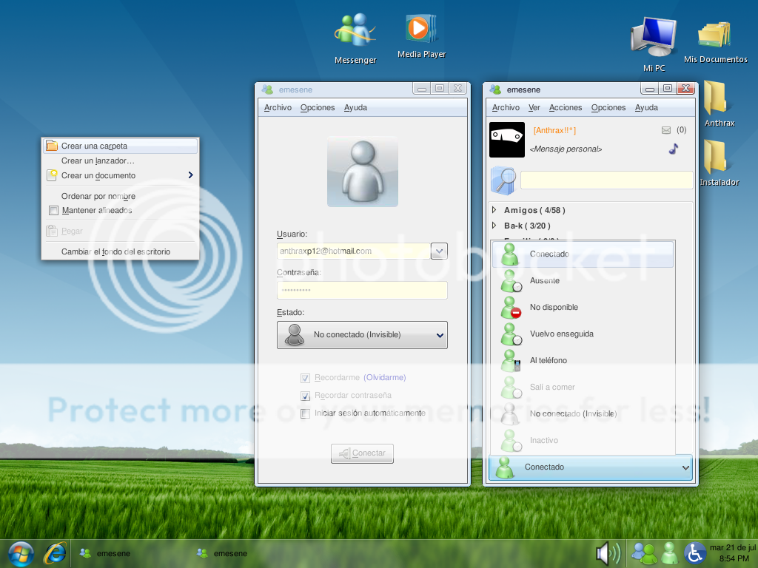Click the contact search magnifier icon
Screen dimensions: 758x568
point(503,180)
